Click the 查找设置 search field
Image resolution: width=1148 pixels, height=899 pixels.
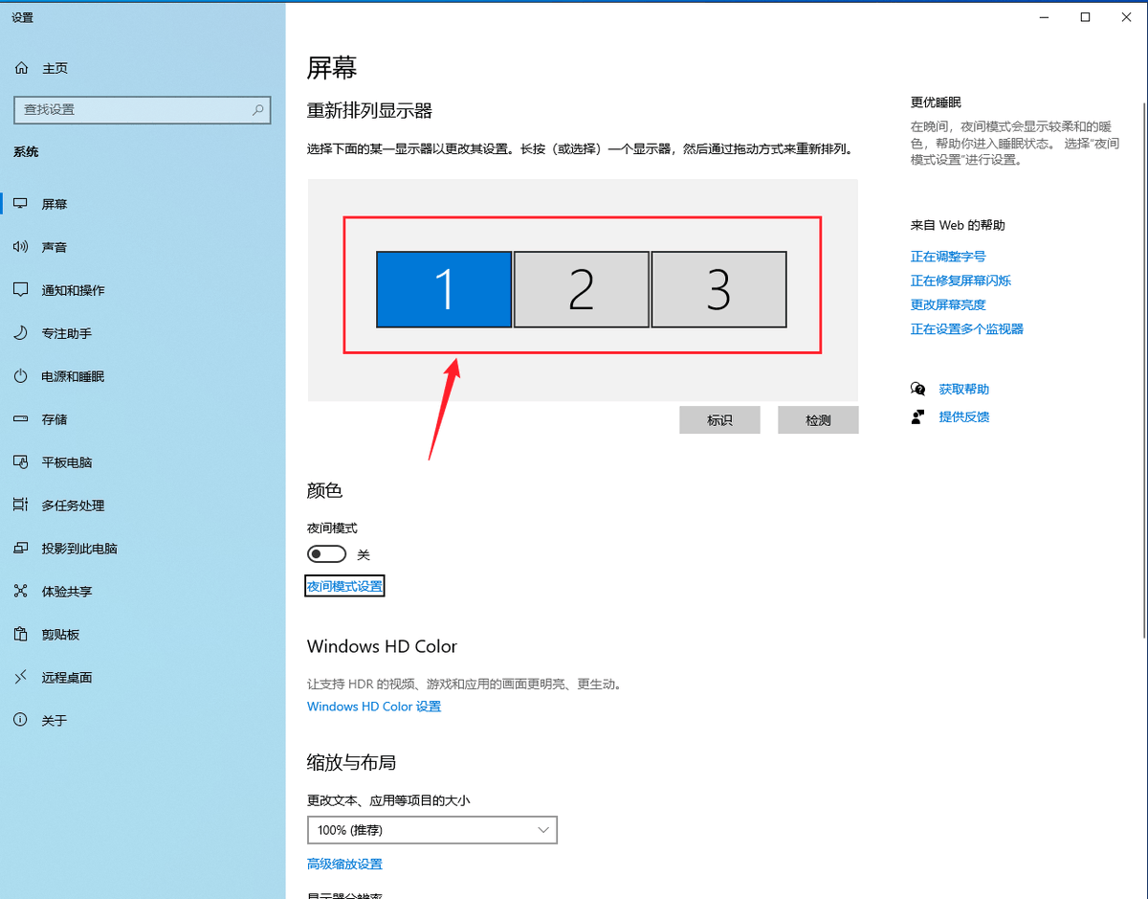(x=143, y=110)
